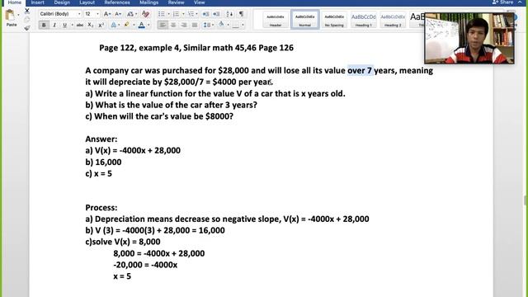Collapse the ribbon with the chevron
528x297 pixels.
point(520,2)
